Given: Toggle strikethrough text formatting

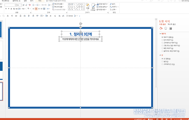Looking at the screenshot, I should point(16,9).
